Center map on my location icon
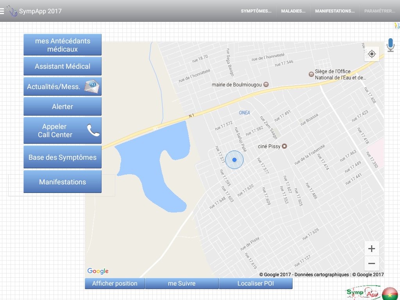This screenshot has width=400, height=300. coord(372,54)
